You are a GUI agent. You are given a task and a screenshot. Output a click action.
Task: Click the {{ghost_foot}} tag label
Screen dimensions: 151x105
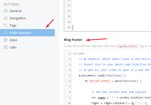pos(127,46)
